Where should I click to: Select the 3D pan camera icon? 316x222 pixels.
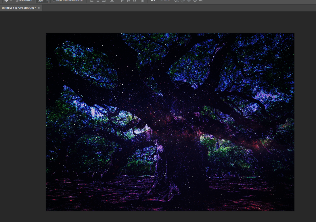tap(189, 1)
